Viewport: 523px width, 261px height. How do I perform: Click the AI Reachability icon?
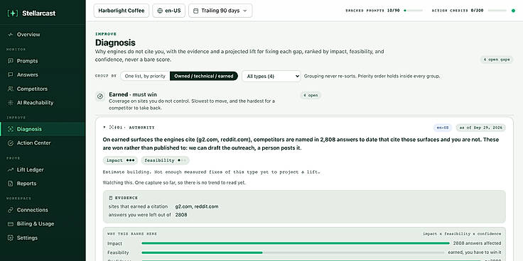pos(11,103)
